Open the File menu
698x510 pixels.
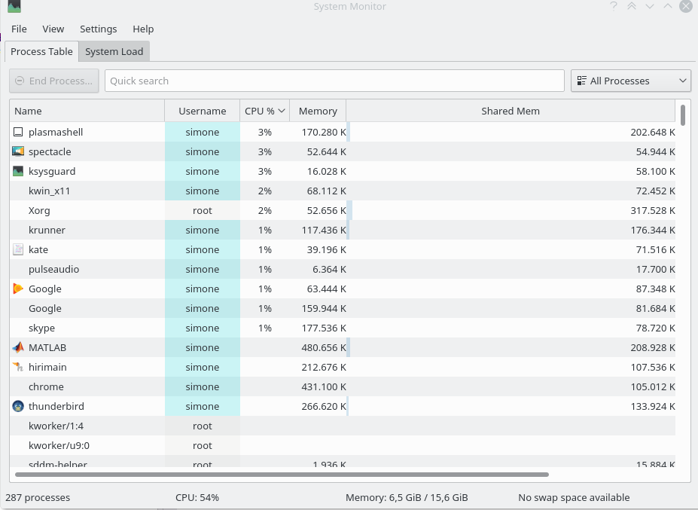click(x=19, y=29)
